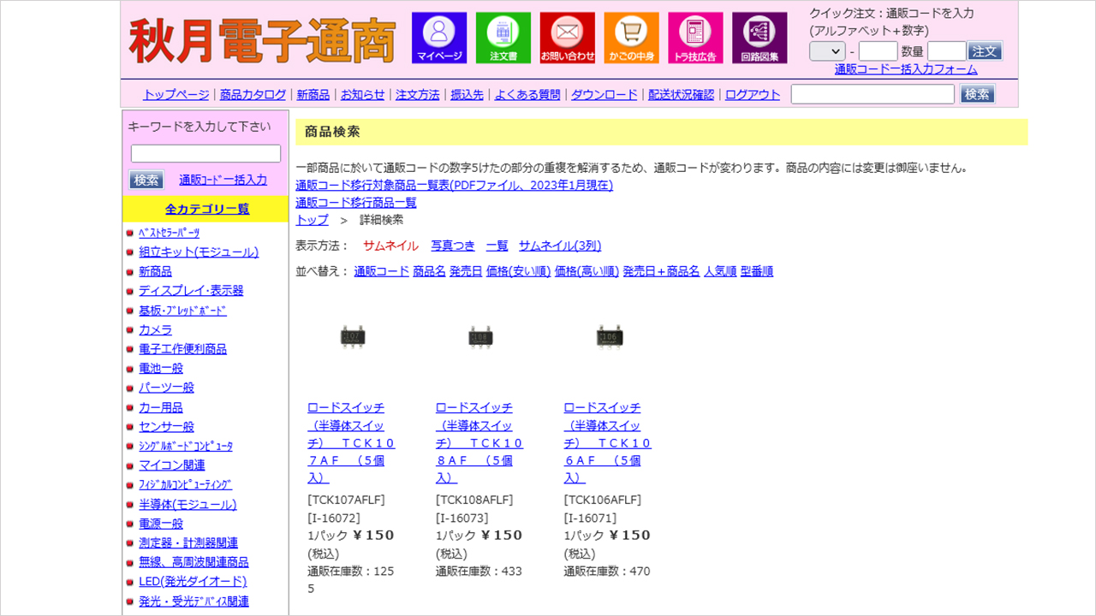Click the sidebar keyword input field
The height and width of the screenshot is (616, 1096).
coord(205,153)
